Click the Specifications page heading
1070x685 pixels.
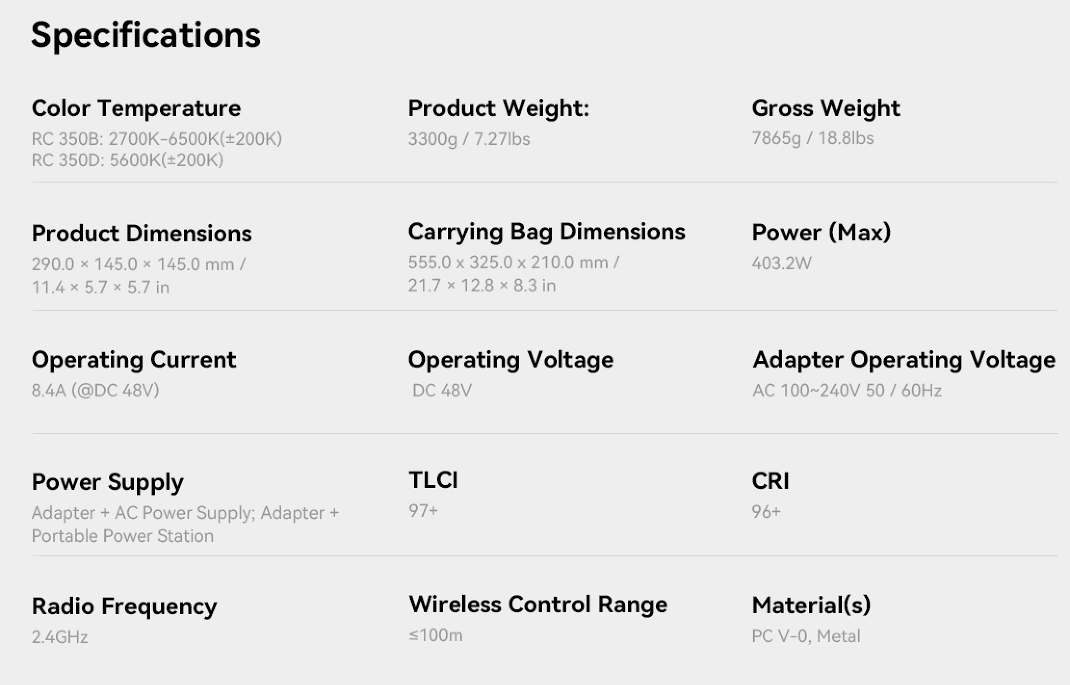coord(145,35)
